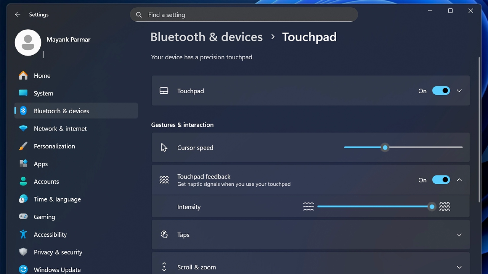Image resolution: width=488 pixels, height=274 pixels.
Task: Click the back arrow navigation button
Action: point(18,14)
